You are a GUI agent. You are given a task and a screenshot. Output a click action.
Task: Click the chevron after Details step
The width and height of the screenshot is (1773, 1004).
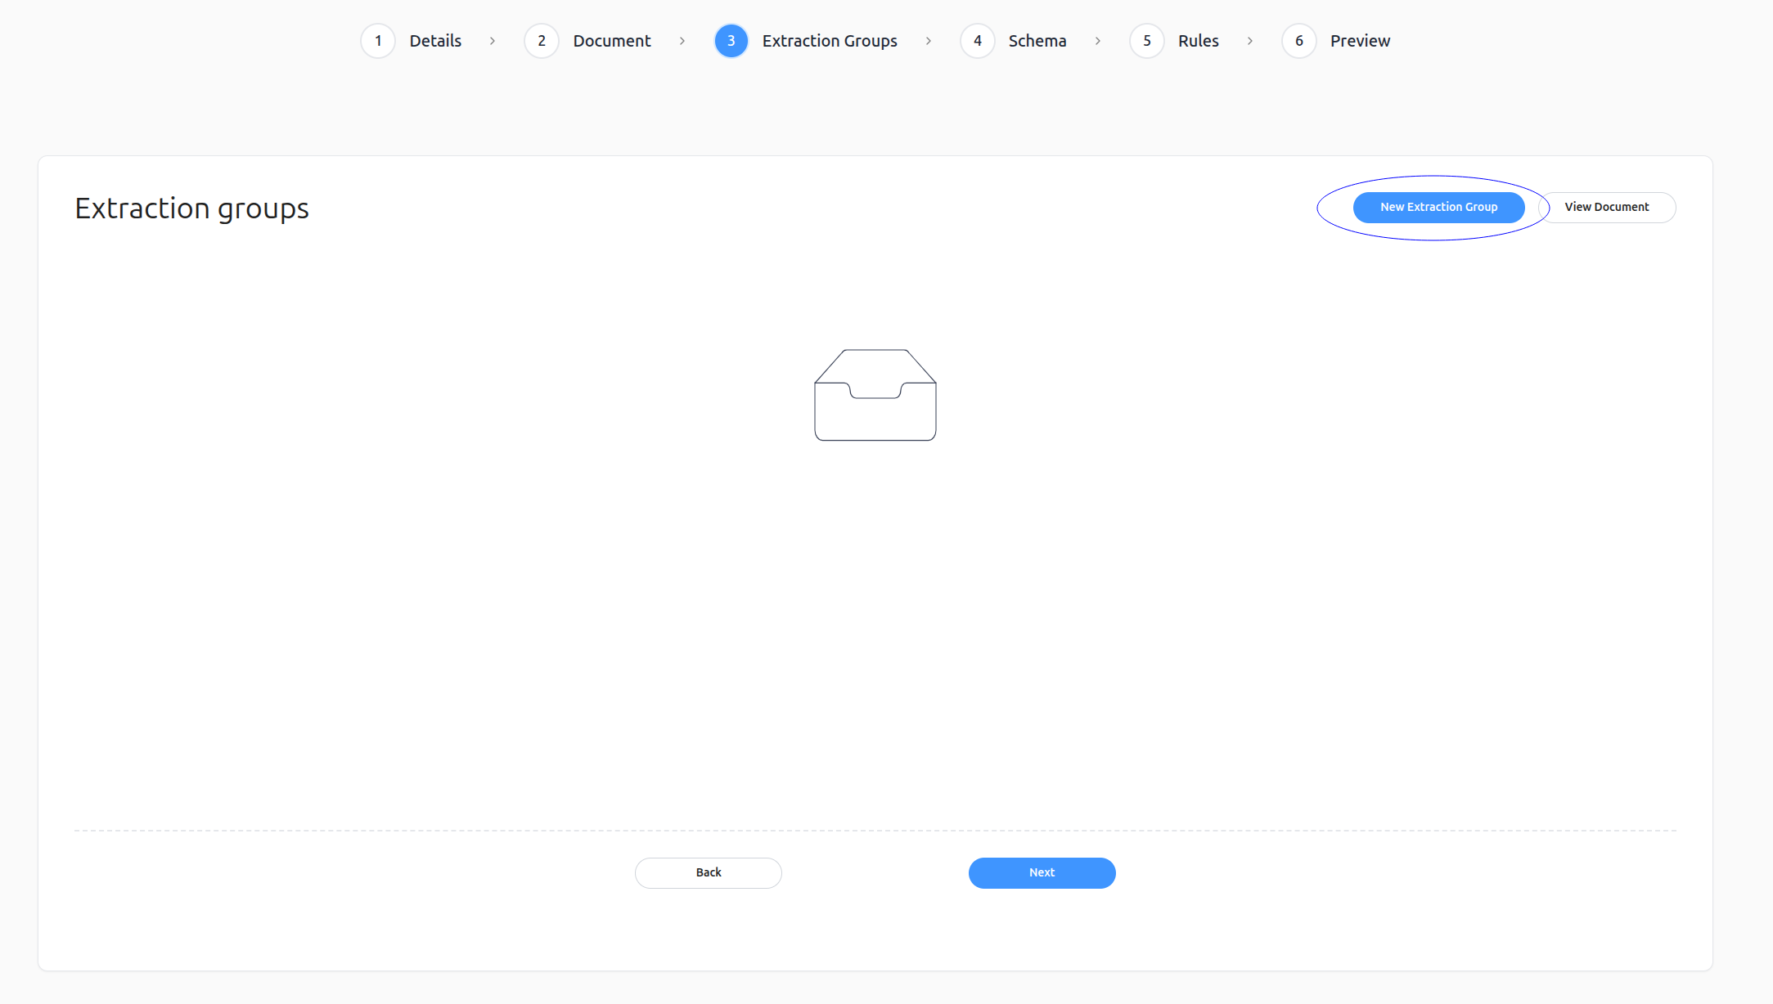493,41
